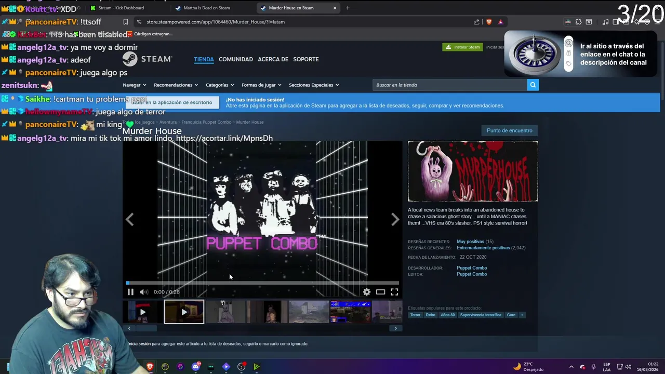Screen dimensions: 665x374
Task: Expand Formas de jugar dropdown
Action: (261, 85)
